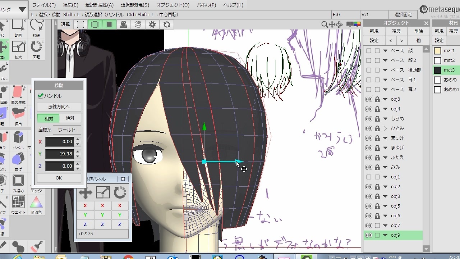Select the 範囲 rectangle selection tool
460x259 pixels.
(18, 28)
